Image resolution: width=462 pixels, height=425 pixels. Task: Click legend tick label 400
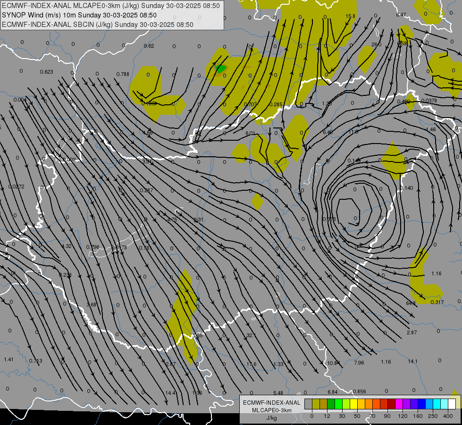[x=448, y=416]
